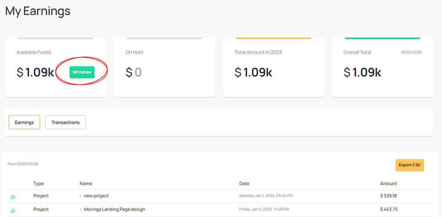Open Moringa Landing Page design entry
This screenshot has height=217, width=442.
[114, 209]
